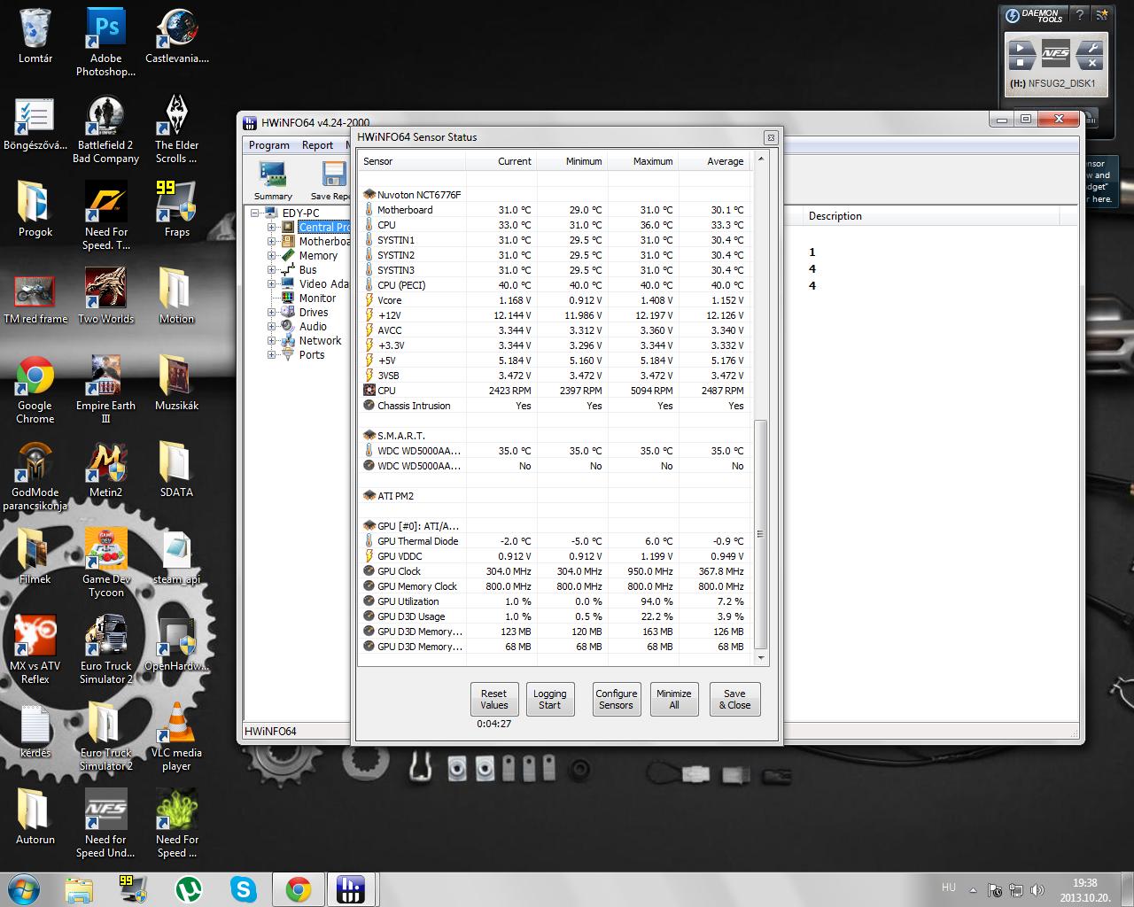Click the sensor list scroll-down arrow

(760, 658)
